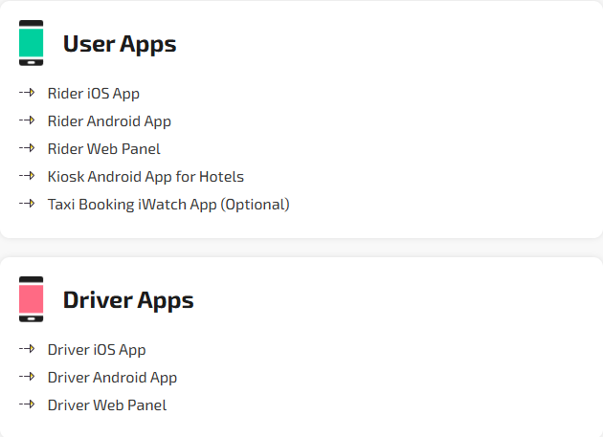The image size is (603, 437).
Task: Select the arrow icon before Driver Web Panel
Action: (27, 404)
